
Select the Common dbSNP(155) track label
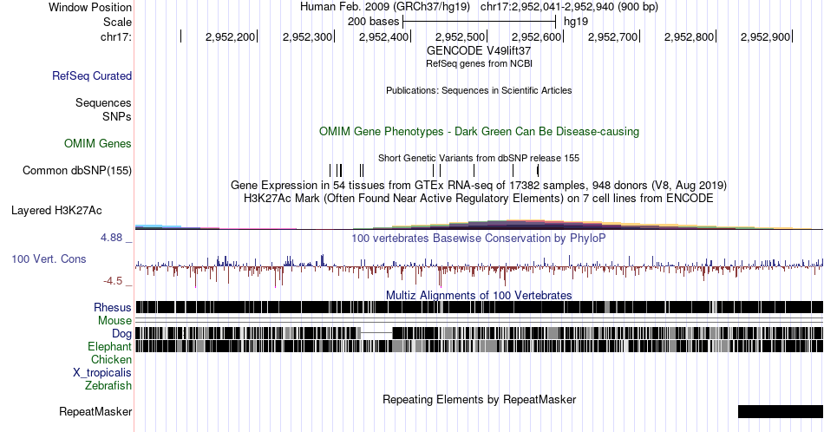tap(77, 170)
